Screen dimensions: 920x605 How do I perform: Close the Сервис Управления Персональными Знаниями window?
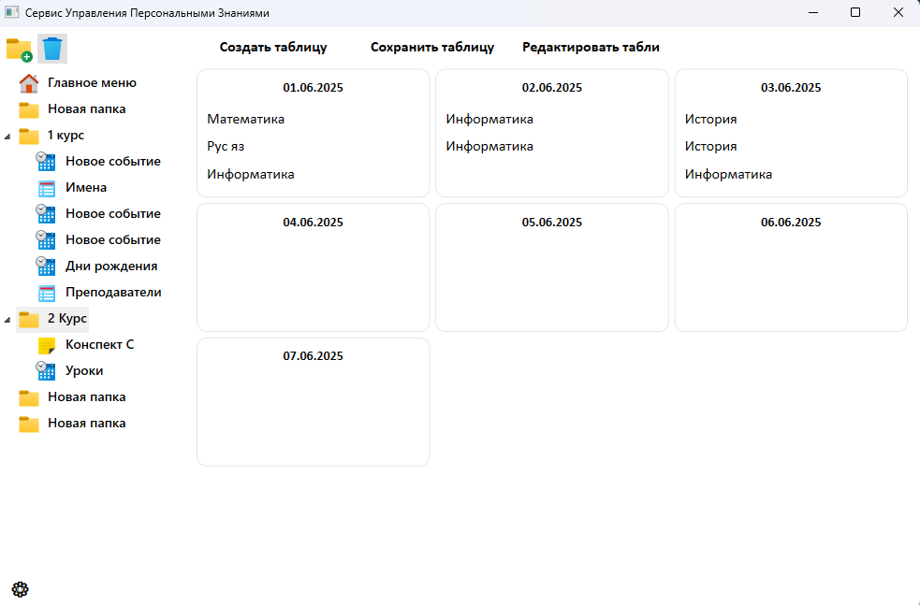(x=898, y=12)
